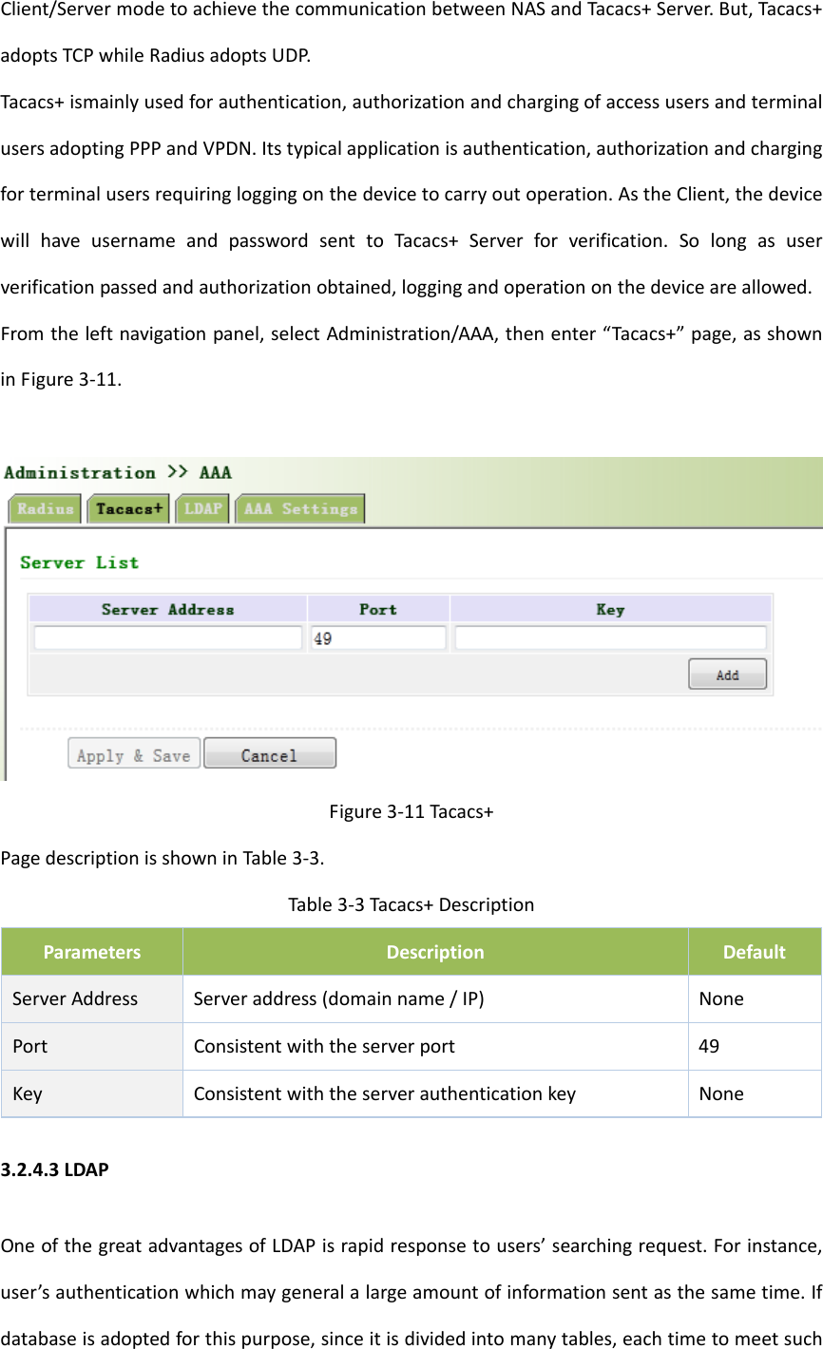This screenshot has width=823, height=1349.
Task: Click the Apply & Save button
Action: tap(134, 755)
